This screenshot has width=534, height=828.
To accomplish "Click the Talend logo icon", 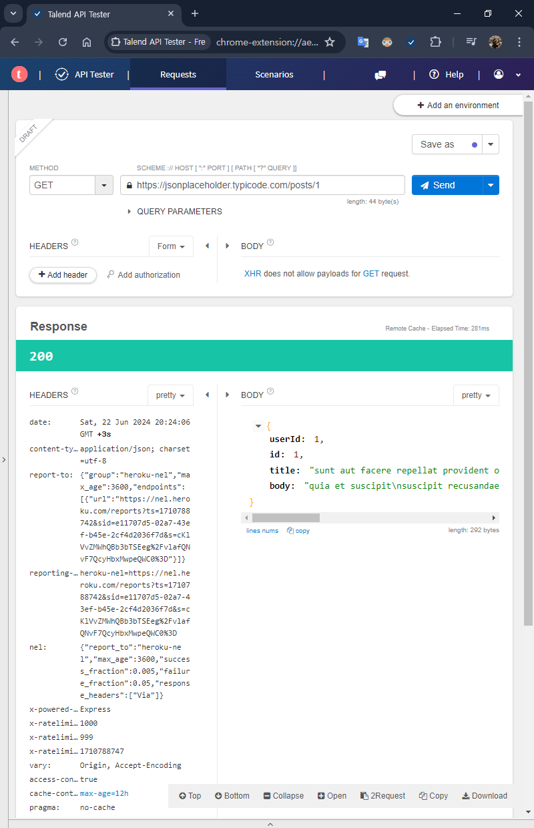I will point(19,75).
